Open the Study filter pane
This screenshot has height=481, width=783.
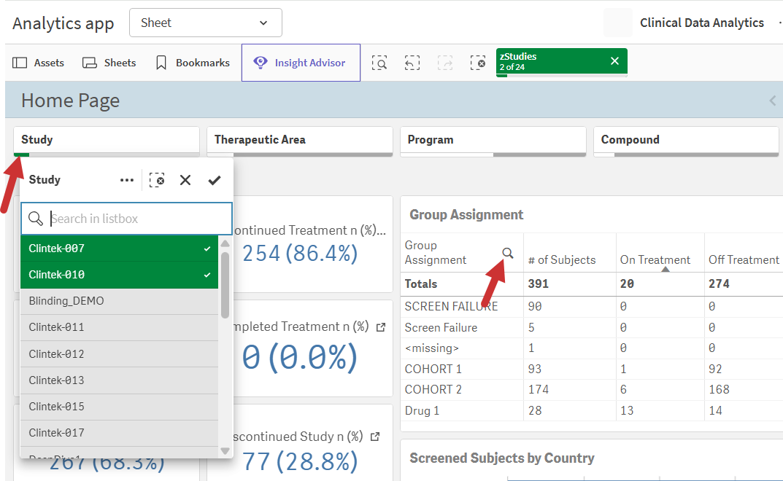point(107,140)
